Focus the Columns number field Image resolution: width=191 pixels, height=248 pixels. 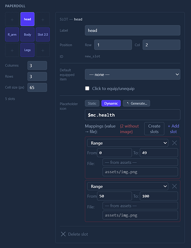pyautogui.click(x=37, y=65)
